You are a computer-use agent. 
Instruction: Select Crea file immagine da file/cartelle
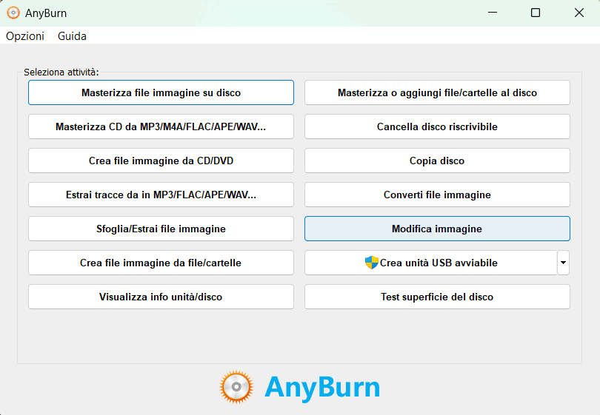tap(161, 263)
